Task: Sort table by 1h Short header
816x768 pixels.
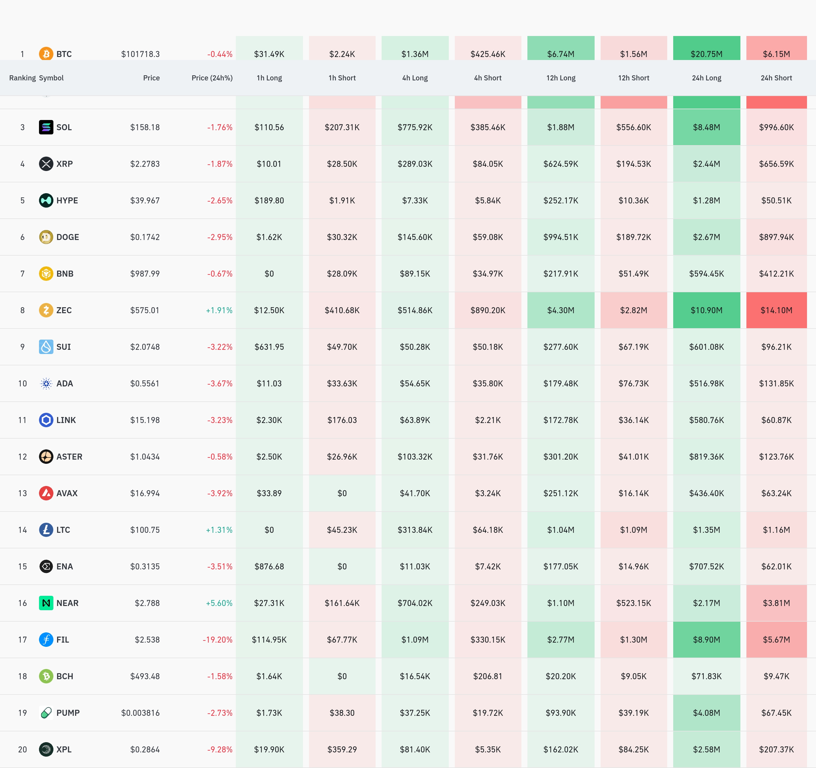Action: [342, 78]
